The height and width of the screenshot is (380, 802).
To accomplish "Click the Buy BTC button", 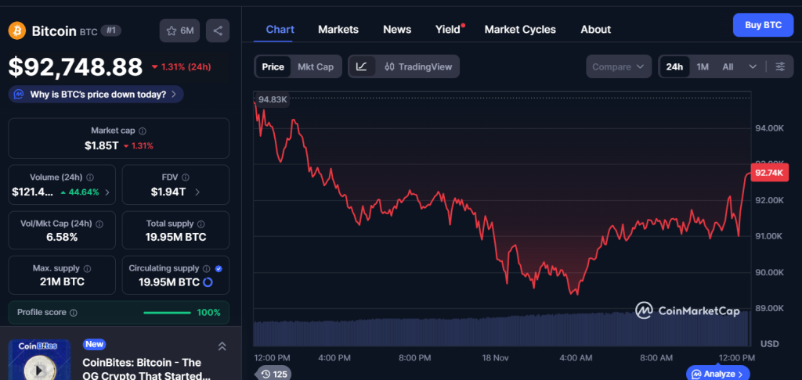I will pyautogui.click(x=763, y=25).
